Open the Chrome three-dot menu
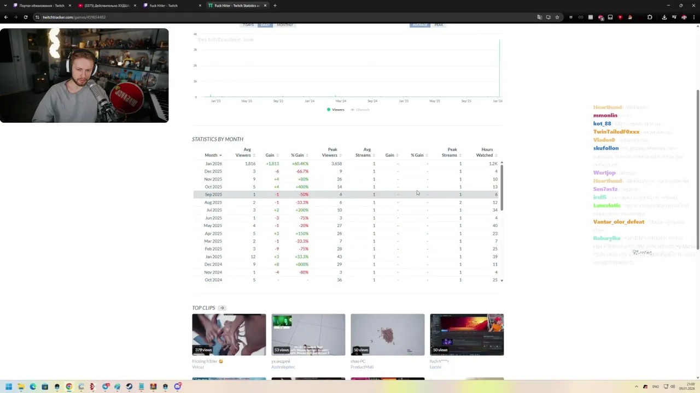 pyautogui.click(x=694, y=17)
